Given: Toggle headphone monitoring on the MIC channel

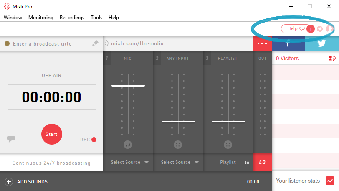Looking at the screenshot, I should pos(128,144).
